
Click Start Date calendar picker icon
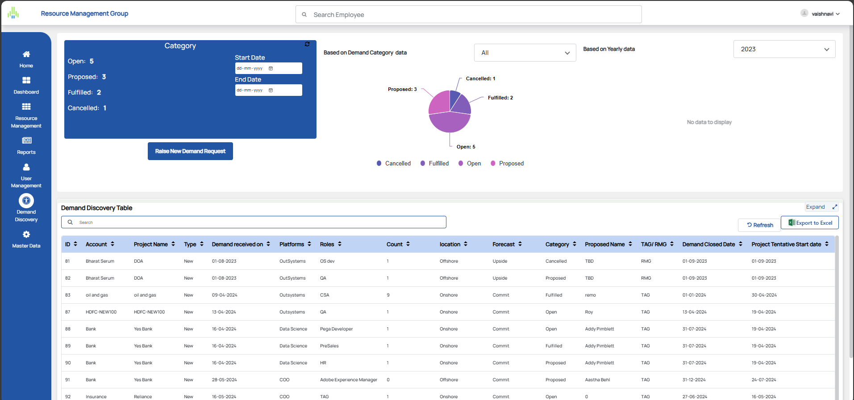click(271, 69)
